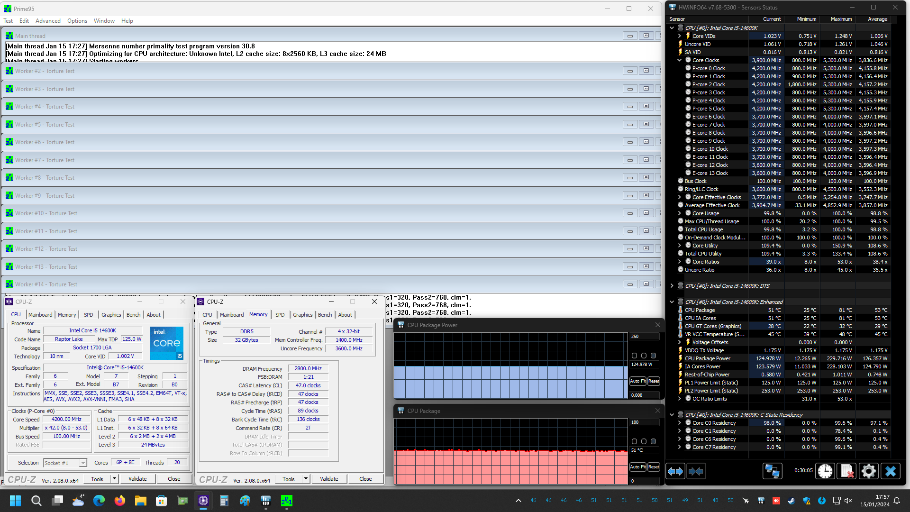The width and height of the screenshot is (910, 512).
Task: Show hidden tray icons chevron
Action: 519,501
